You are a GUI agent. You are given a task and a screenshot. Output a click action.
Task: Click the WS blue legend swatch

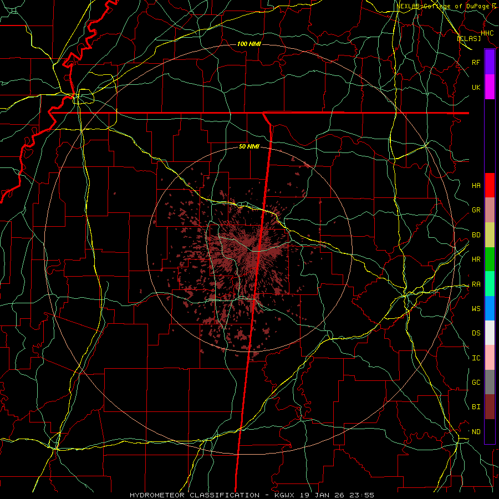click(x=490, y=308)
